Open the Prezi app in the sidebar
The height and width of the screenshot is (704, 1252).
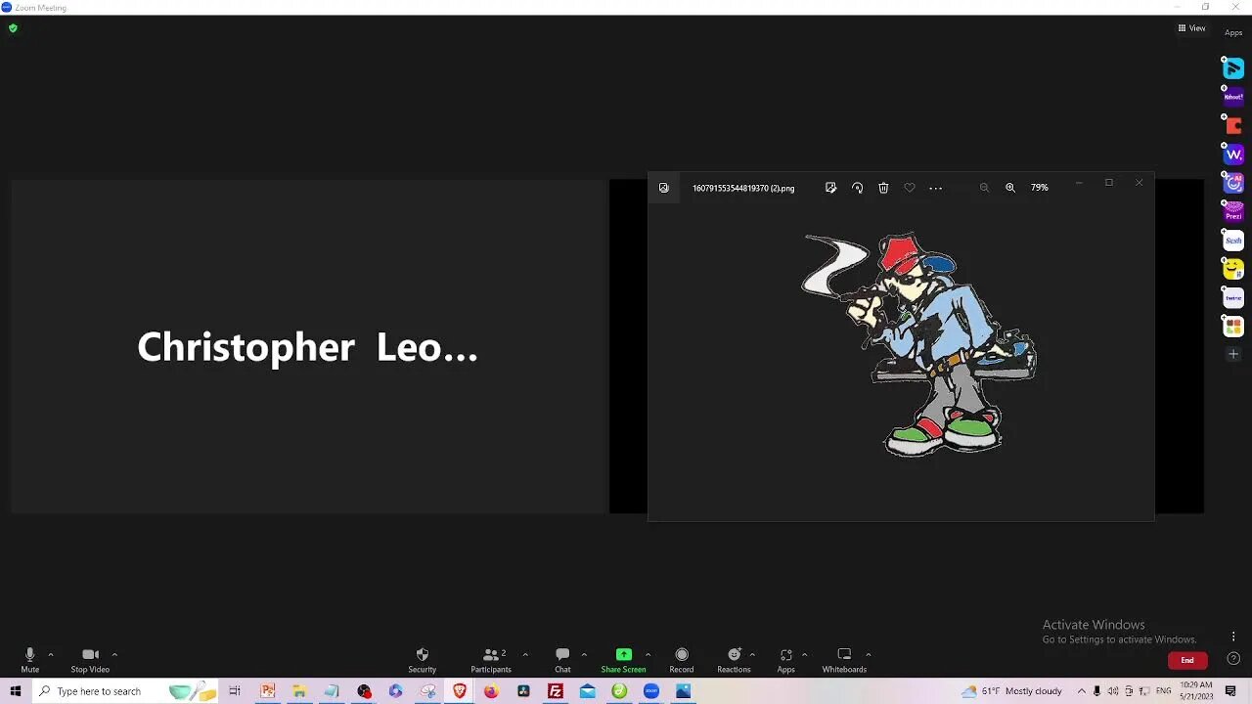coord(1233,211)
